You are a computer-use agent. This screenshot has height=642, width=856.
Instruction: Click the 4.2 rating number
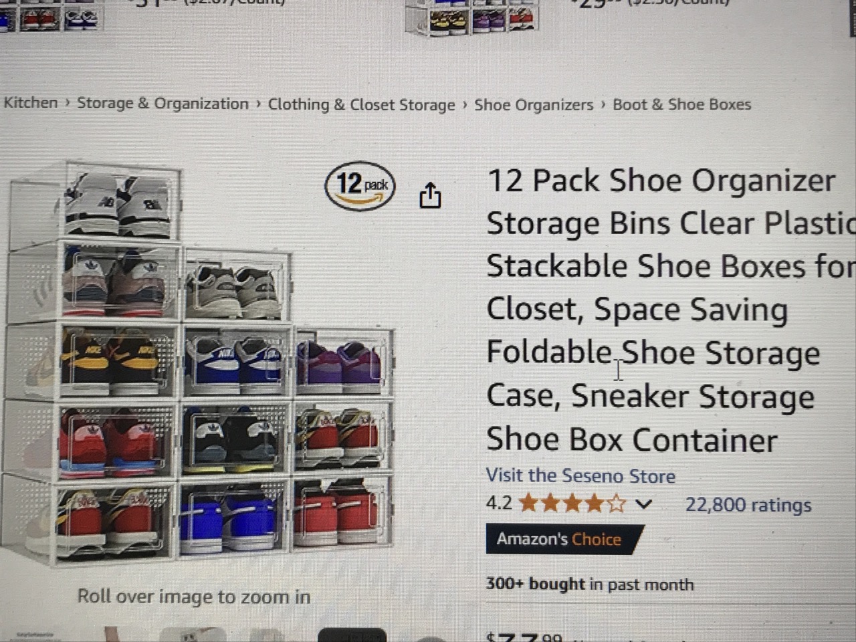(499, 502)
